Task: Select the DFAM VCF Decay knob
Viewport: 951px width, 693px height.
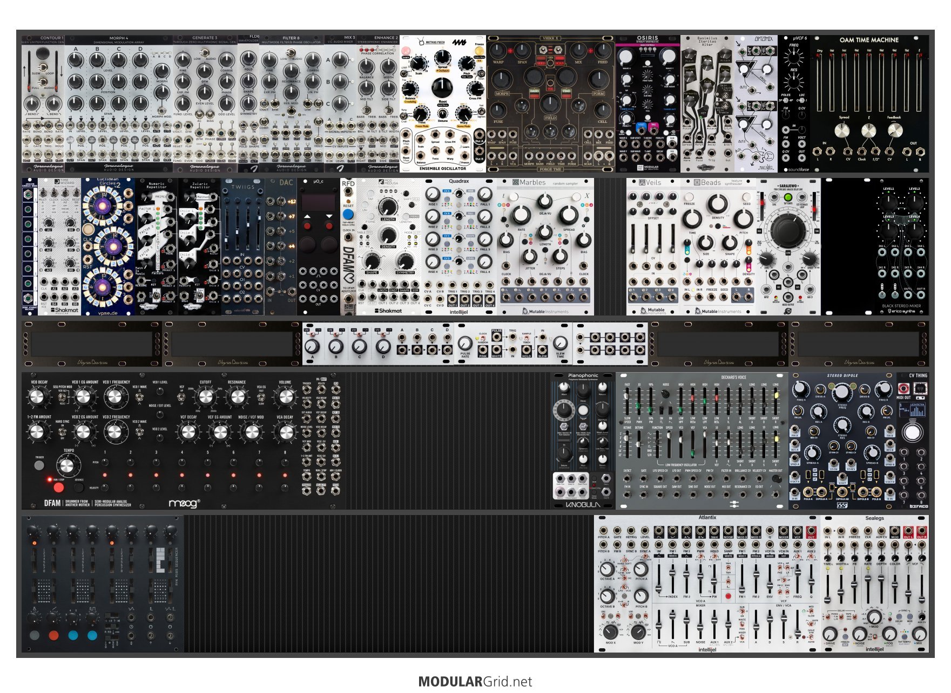Action: coord(188,432)
